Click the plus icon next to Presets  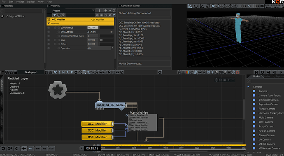pos(105,11)
